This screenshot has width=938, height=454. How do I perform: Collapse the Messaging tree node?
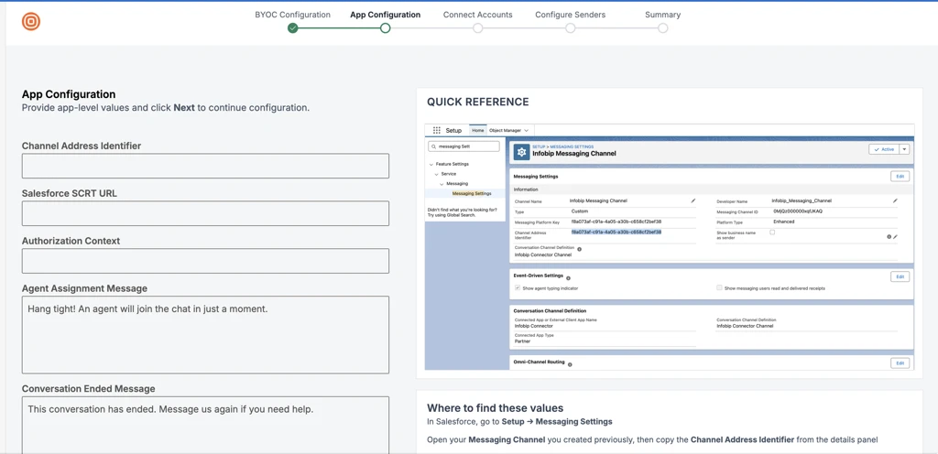tap(442, 183)
